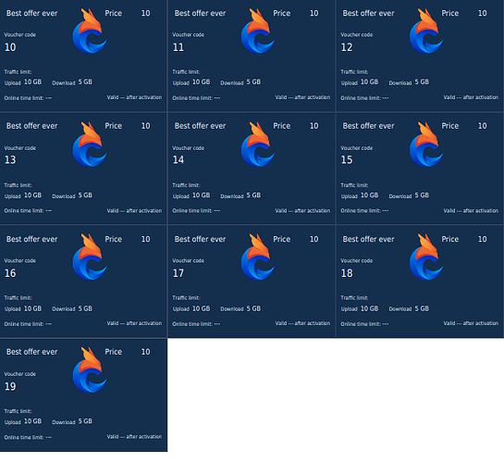Select voucher code number 18
504x463 pixels.
347,273
